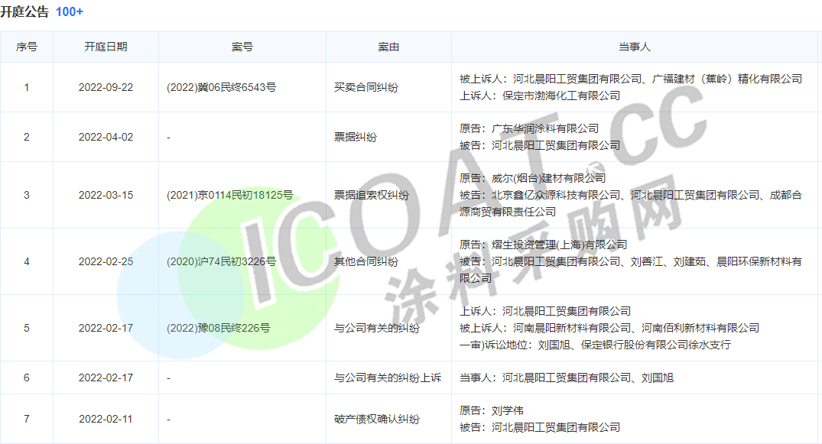Open case (2021)京0114民初18125号
Image resolution: width=822 pixels, height=444 pixels.
click(229, 195)
